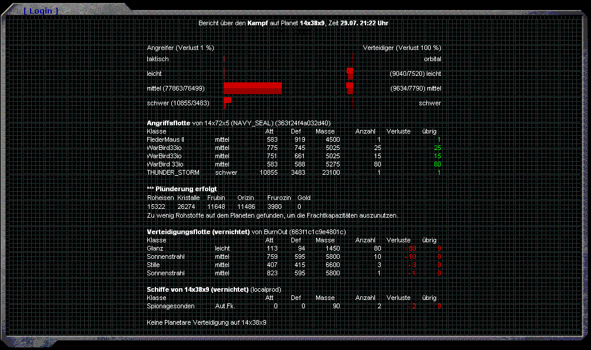Click the attacker's large red mittel bar
Image resolution: width=591 pixels, height=350 pixels.
point(253,88)
